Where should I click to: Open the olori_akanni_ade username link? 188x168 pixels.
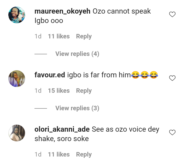point(62,129)
